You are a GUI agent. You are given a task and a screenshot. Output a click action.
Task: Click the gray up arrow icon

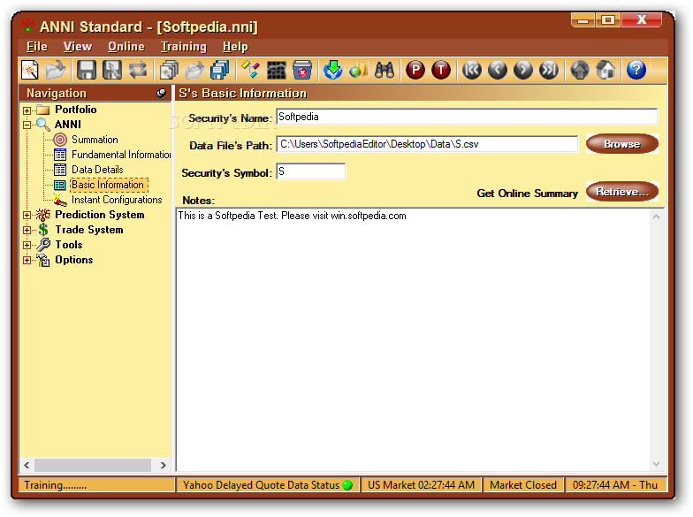point(580,70)
